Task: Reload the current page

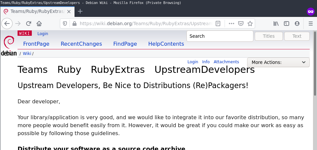Action: coord(28,24)
